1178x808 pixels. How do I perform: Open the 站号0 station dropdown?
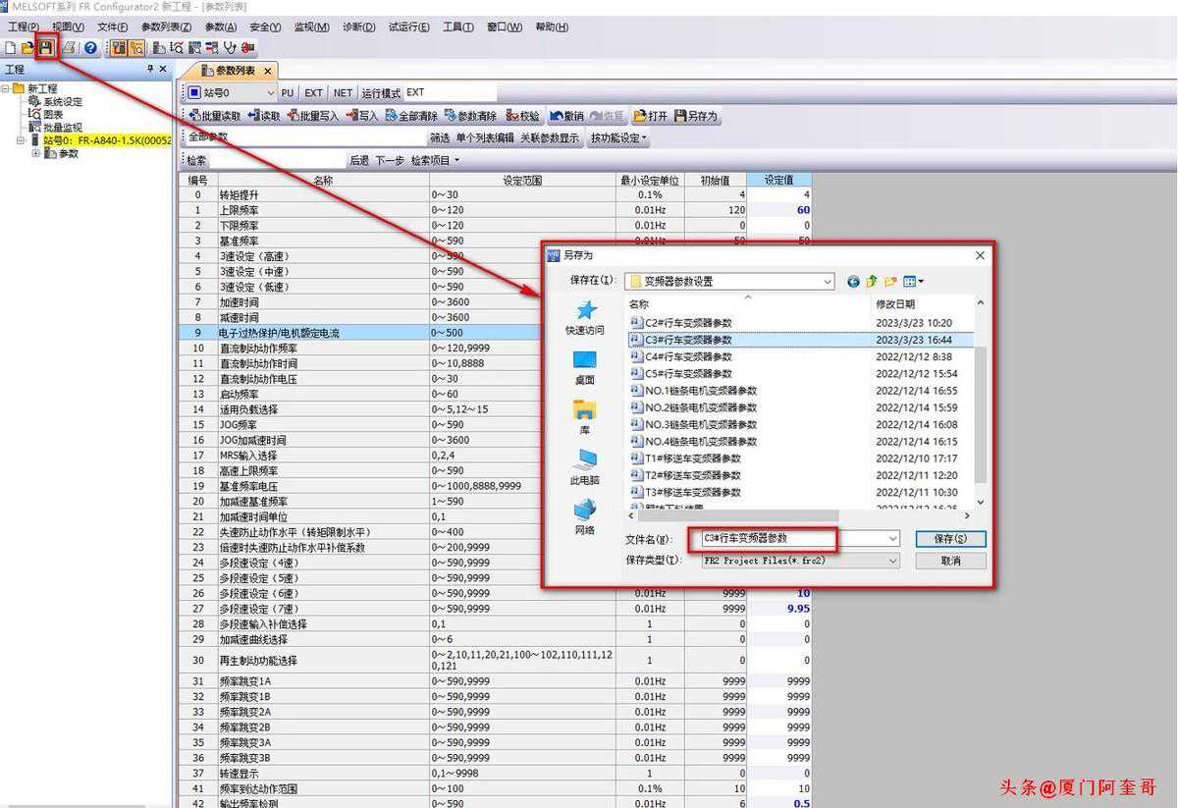click(x=270, y=93)
